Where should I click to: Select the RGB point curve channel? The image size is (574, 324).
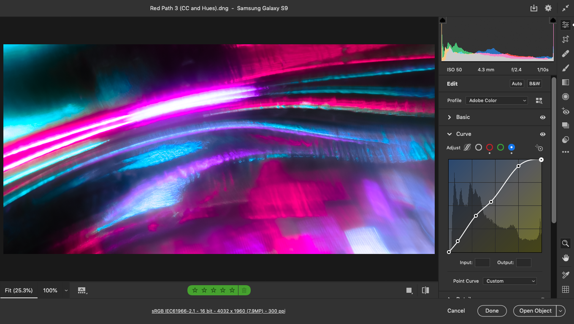(479, 147)
